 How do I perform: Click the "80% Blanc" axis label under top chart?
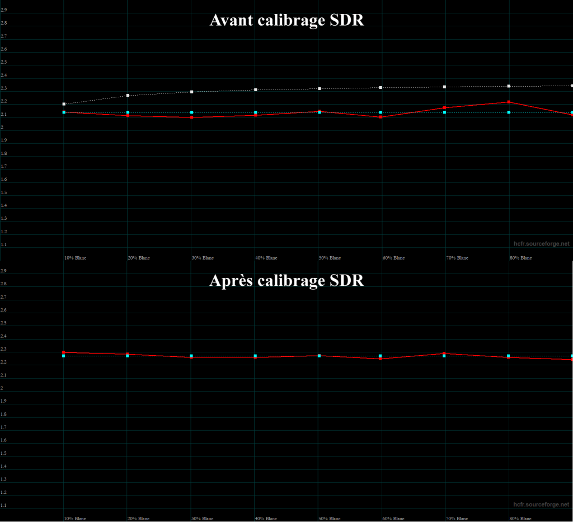[x=520, y=258]
